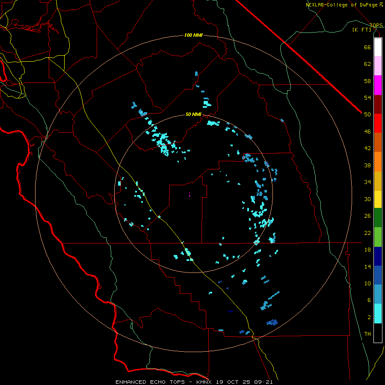This screenshot has width=385, height=385.
Task: Click the "18" value on the legend scale
Action: point(367,250)
